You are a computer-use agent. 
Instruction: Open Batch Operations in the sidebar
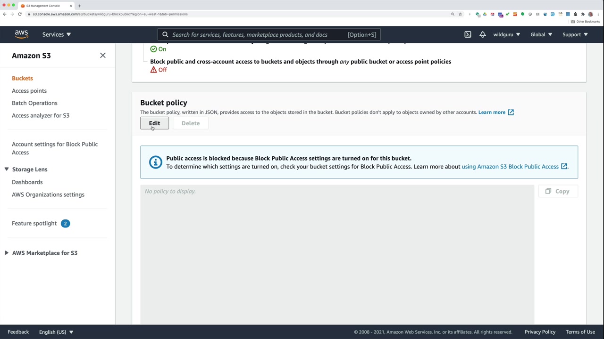click(x=34, y=103)
